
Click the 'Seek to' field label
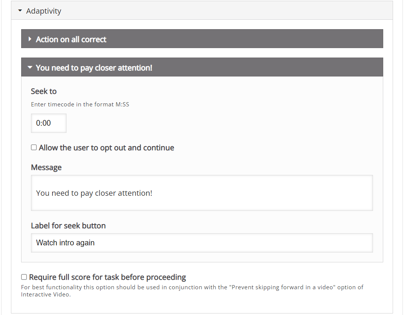click(x=43, y=91)
